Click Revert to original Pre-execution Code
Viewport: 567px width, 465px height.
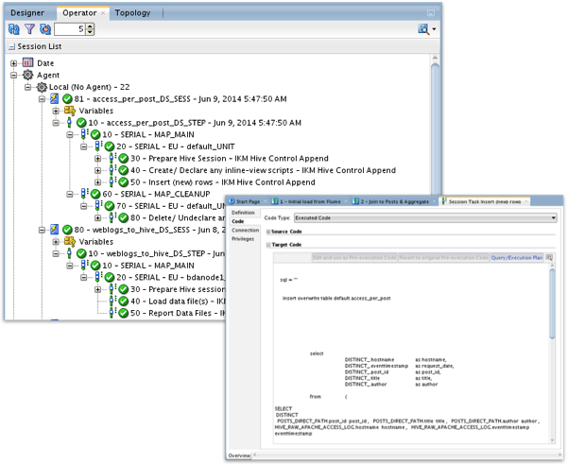click(444, 258)
